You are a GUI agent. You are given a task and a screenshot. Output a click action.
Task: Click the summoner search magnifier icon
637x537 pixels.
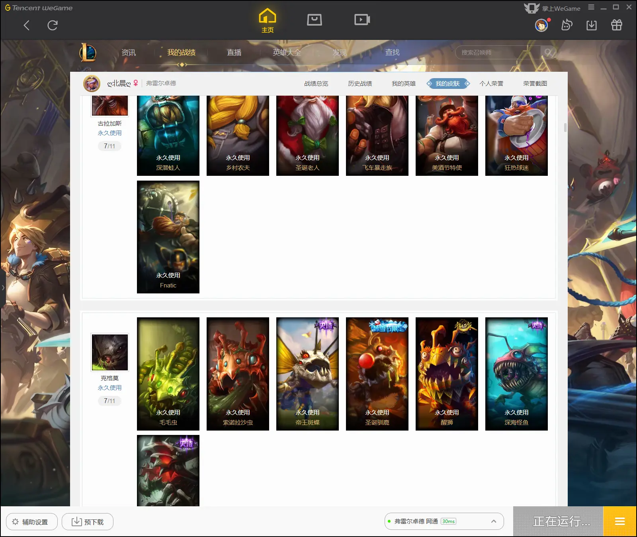coord(549,52)
